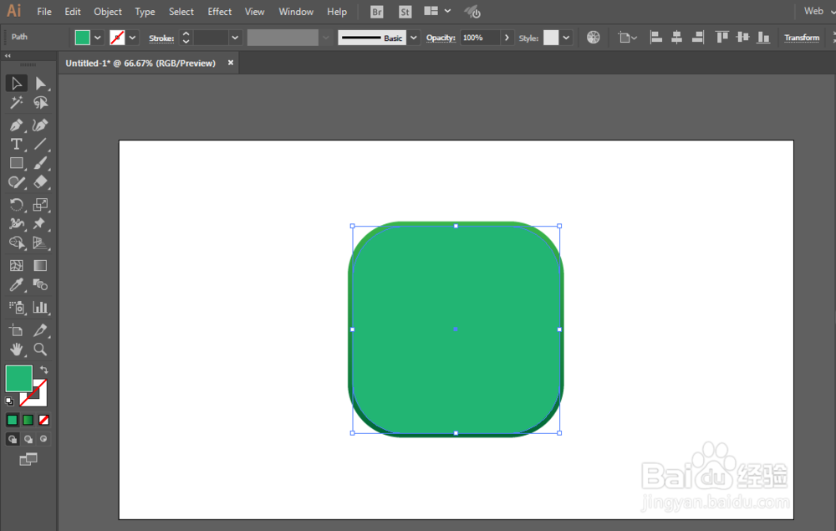Select the Selection tool arrow

click(17, 83)
